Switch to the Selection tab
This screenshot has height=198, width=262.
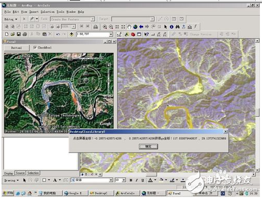pos(33,173)
